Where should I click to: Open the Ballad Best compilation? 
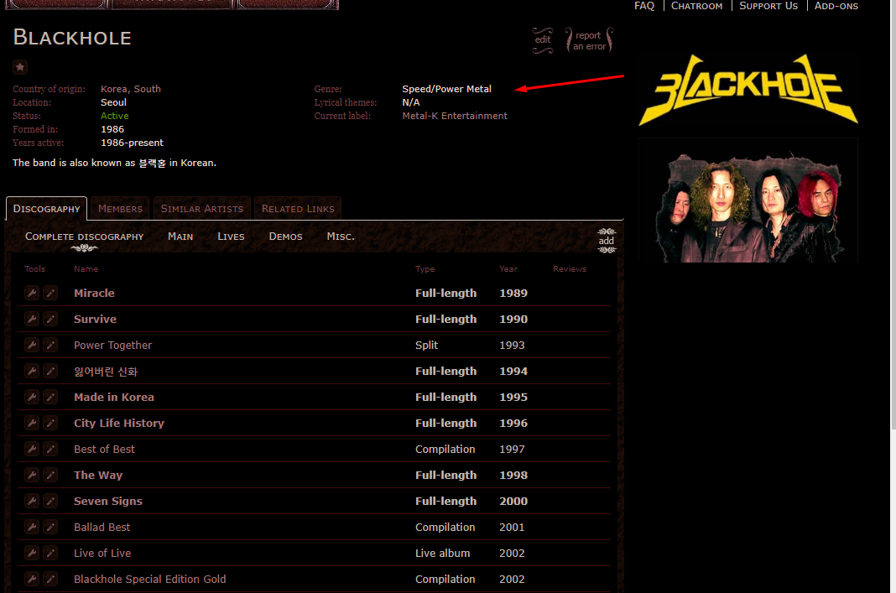pos(102,528)
